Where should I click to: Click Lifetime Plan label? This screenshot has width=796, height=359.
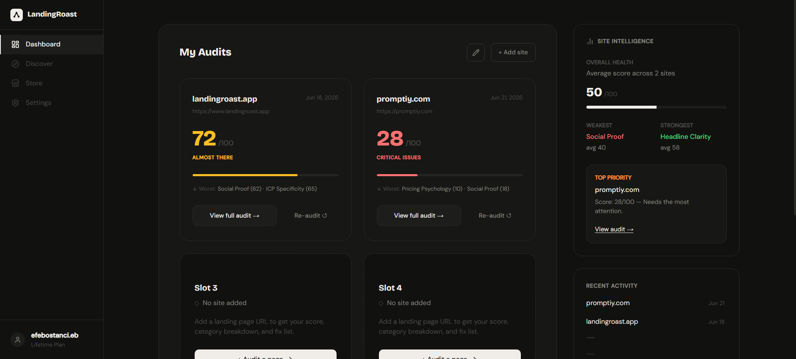[48, 345]
